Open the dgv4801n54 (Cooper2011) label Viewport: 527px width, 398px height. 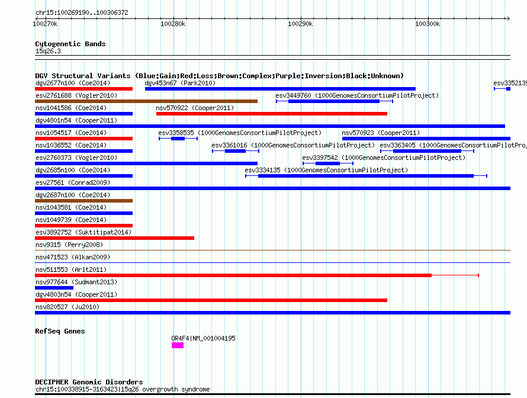pyautogui.click(x=76, y=120)
